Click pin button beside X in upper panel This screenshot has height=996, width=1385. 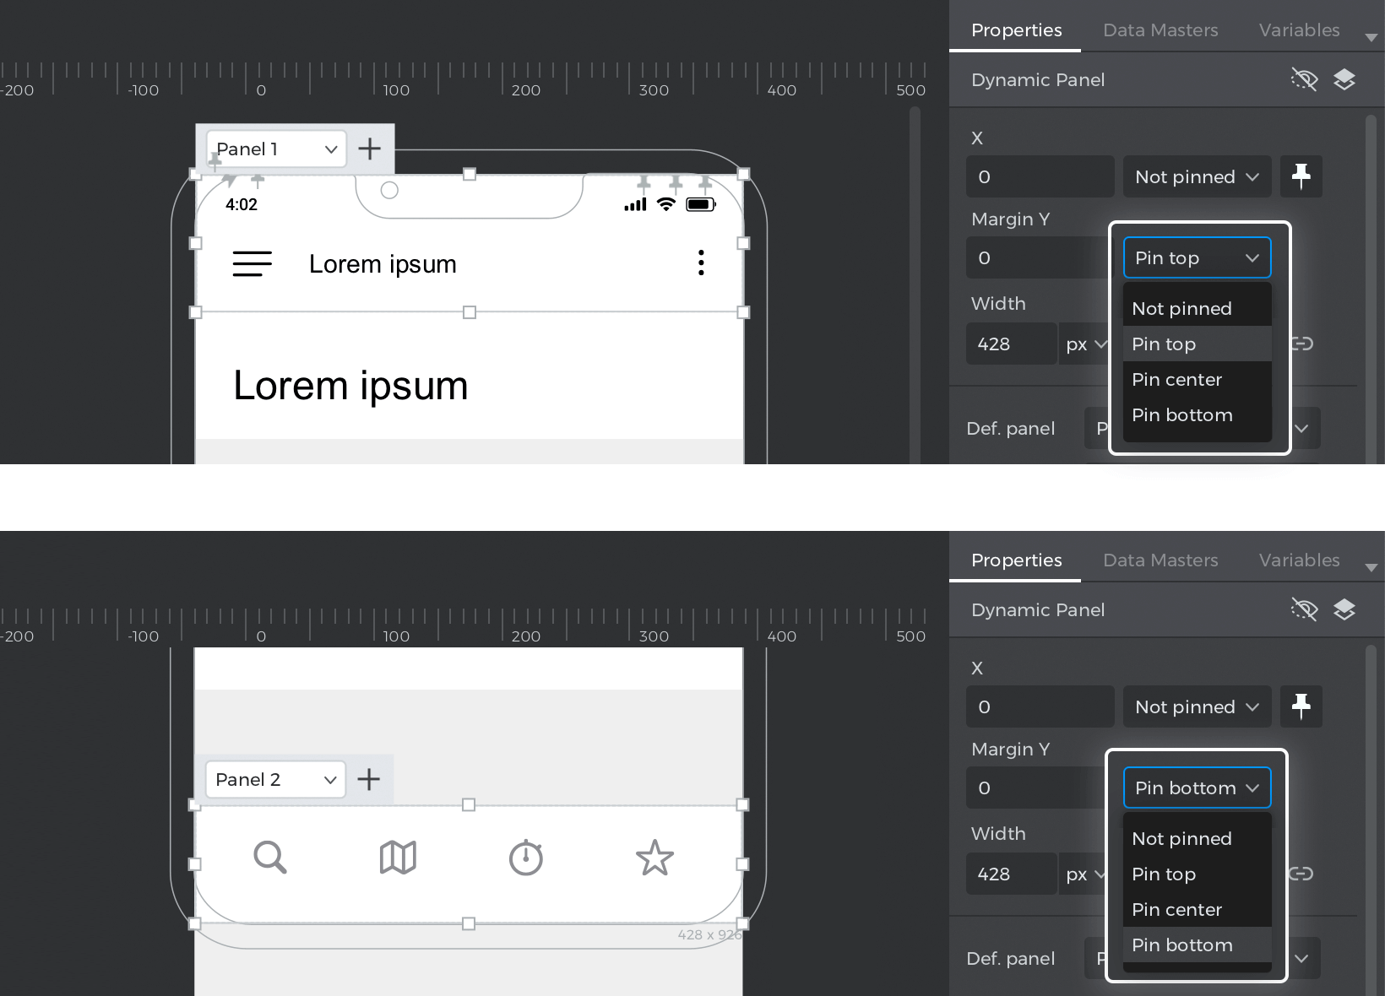1301,176
